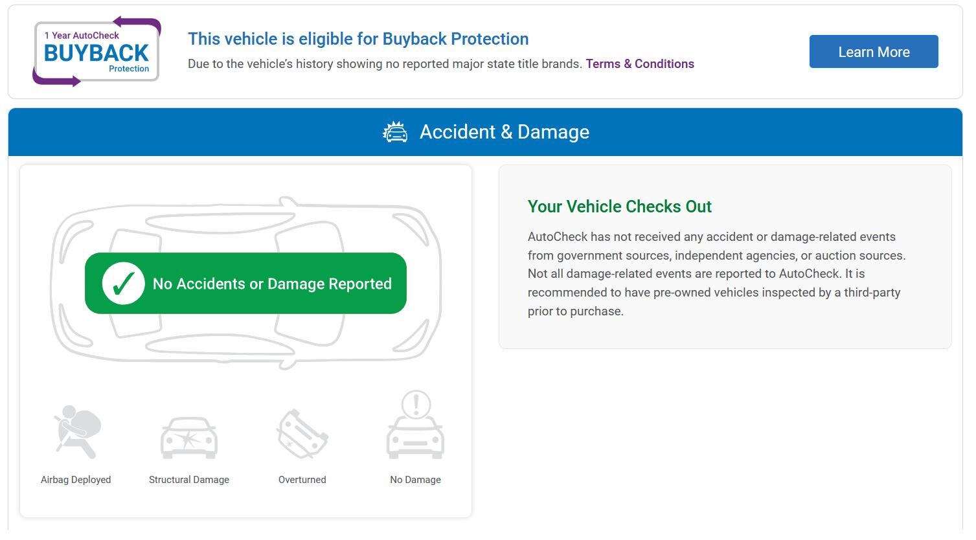Click the Accident & Damage section header
The width and height of the screenshot is (976, 540).
(x=504, y=132)
